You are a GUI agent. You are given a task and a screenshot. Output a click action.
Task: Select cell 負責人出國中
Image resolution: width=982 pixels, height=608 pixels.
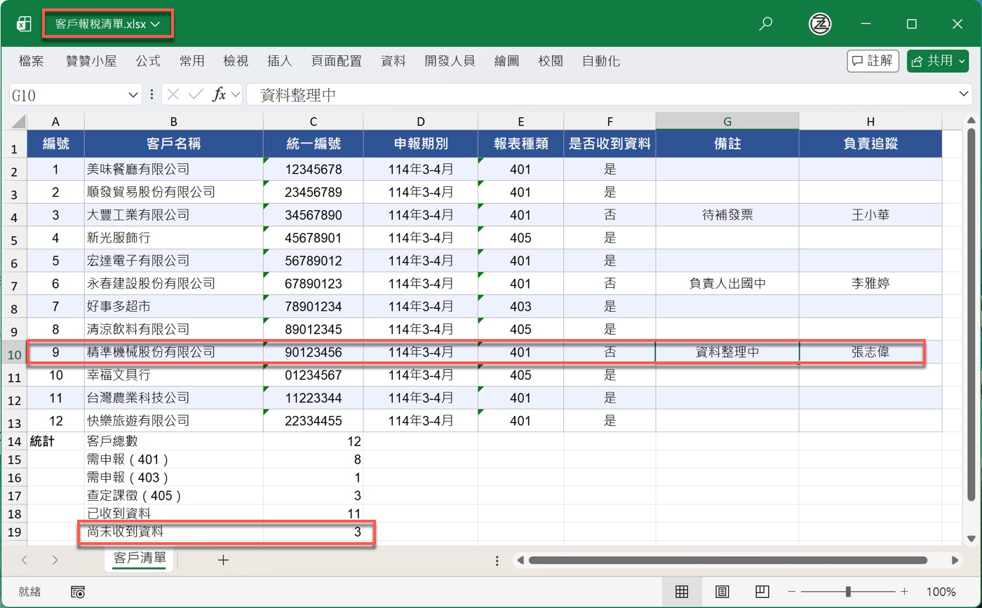[x=727, y=284]
